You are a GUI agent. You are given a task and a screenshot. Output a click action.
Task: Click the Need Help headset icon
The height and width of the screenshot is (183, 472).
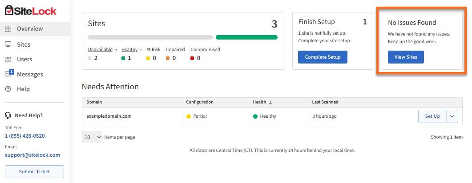8,115
